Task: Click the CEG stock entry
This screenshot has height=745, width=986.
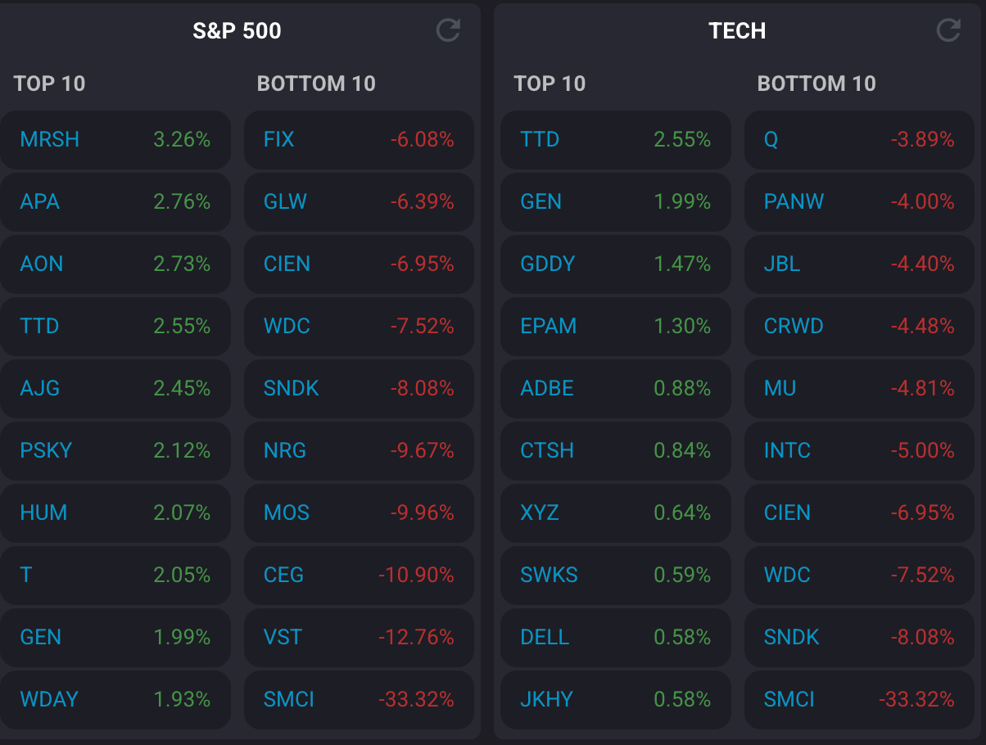Action: (284, 576)
